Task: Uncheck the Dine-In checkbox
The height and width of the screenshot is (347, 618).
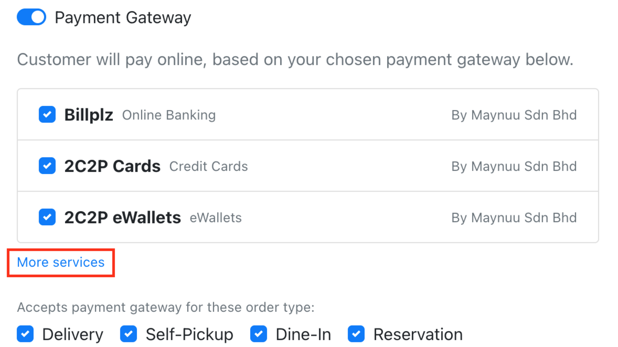Action: click(259, 334)
